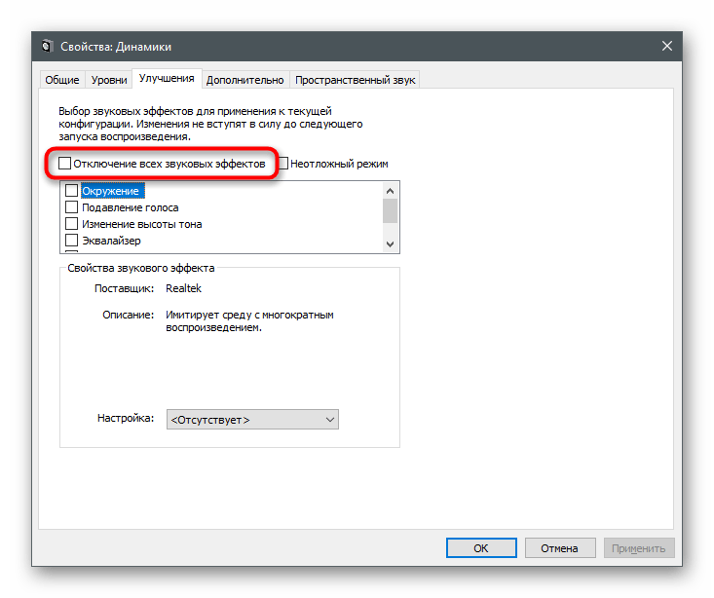Switch to the Общие tab
714x598 pixels.
(x=62, y=80)
